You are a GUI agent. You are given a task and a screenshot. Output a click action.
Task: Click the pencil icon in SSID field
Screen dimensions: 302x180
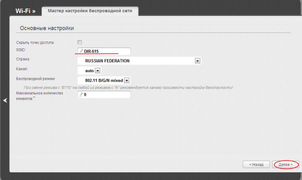(x=81, y=51)
